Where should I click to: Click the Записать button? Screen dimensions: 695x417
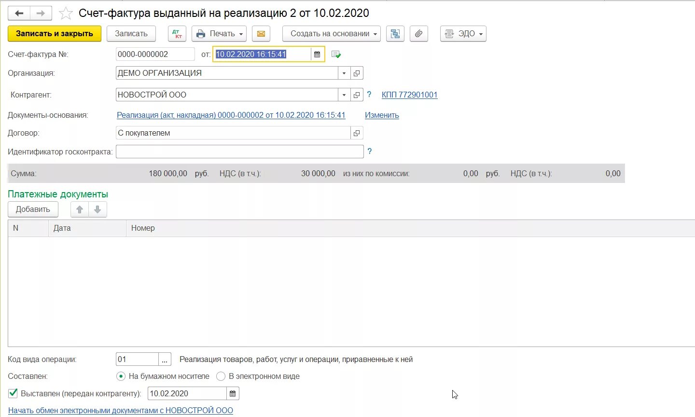tap(131, 34)
